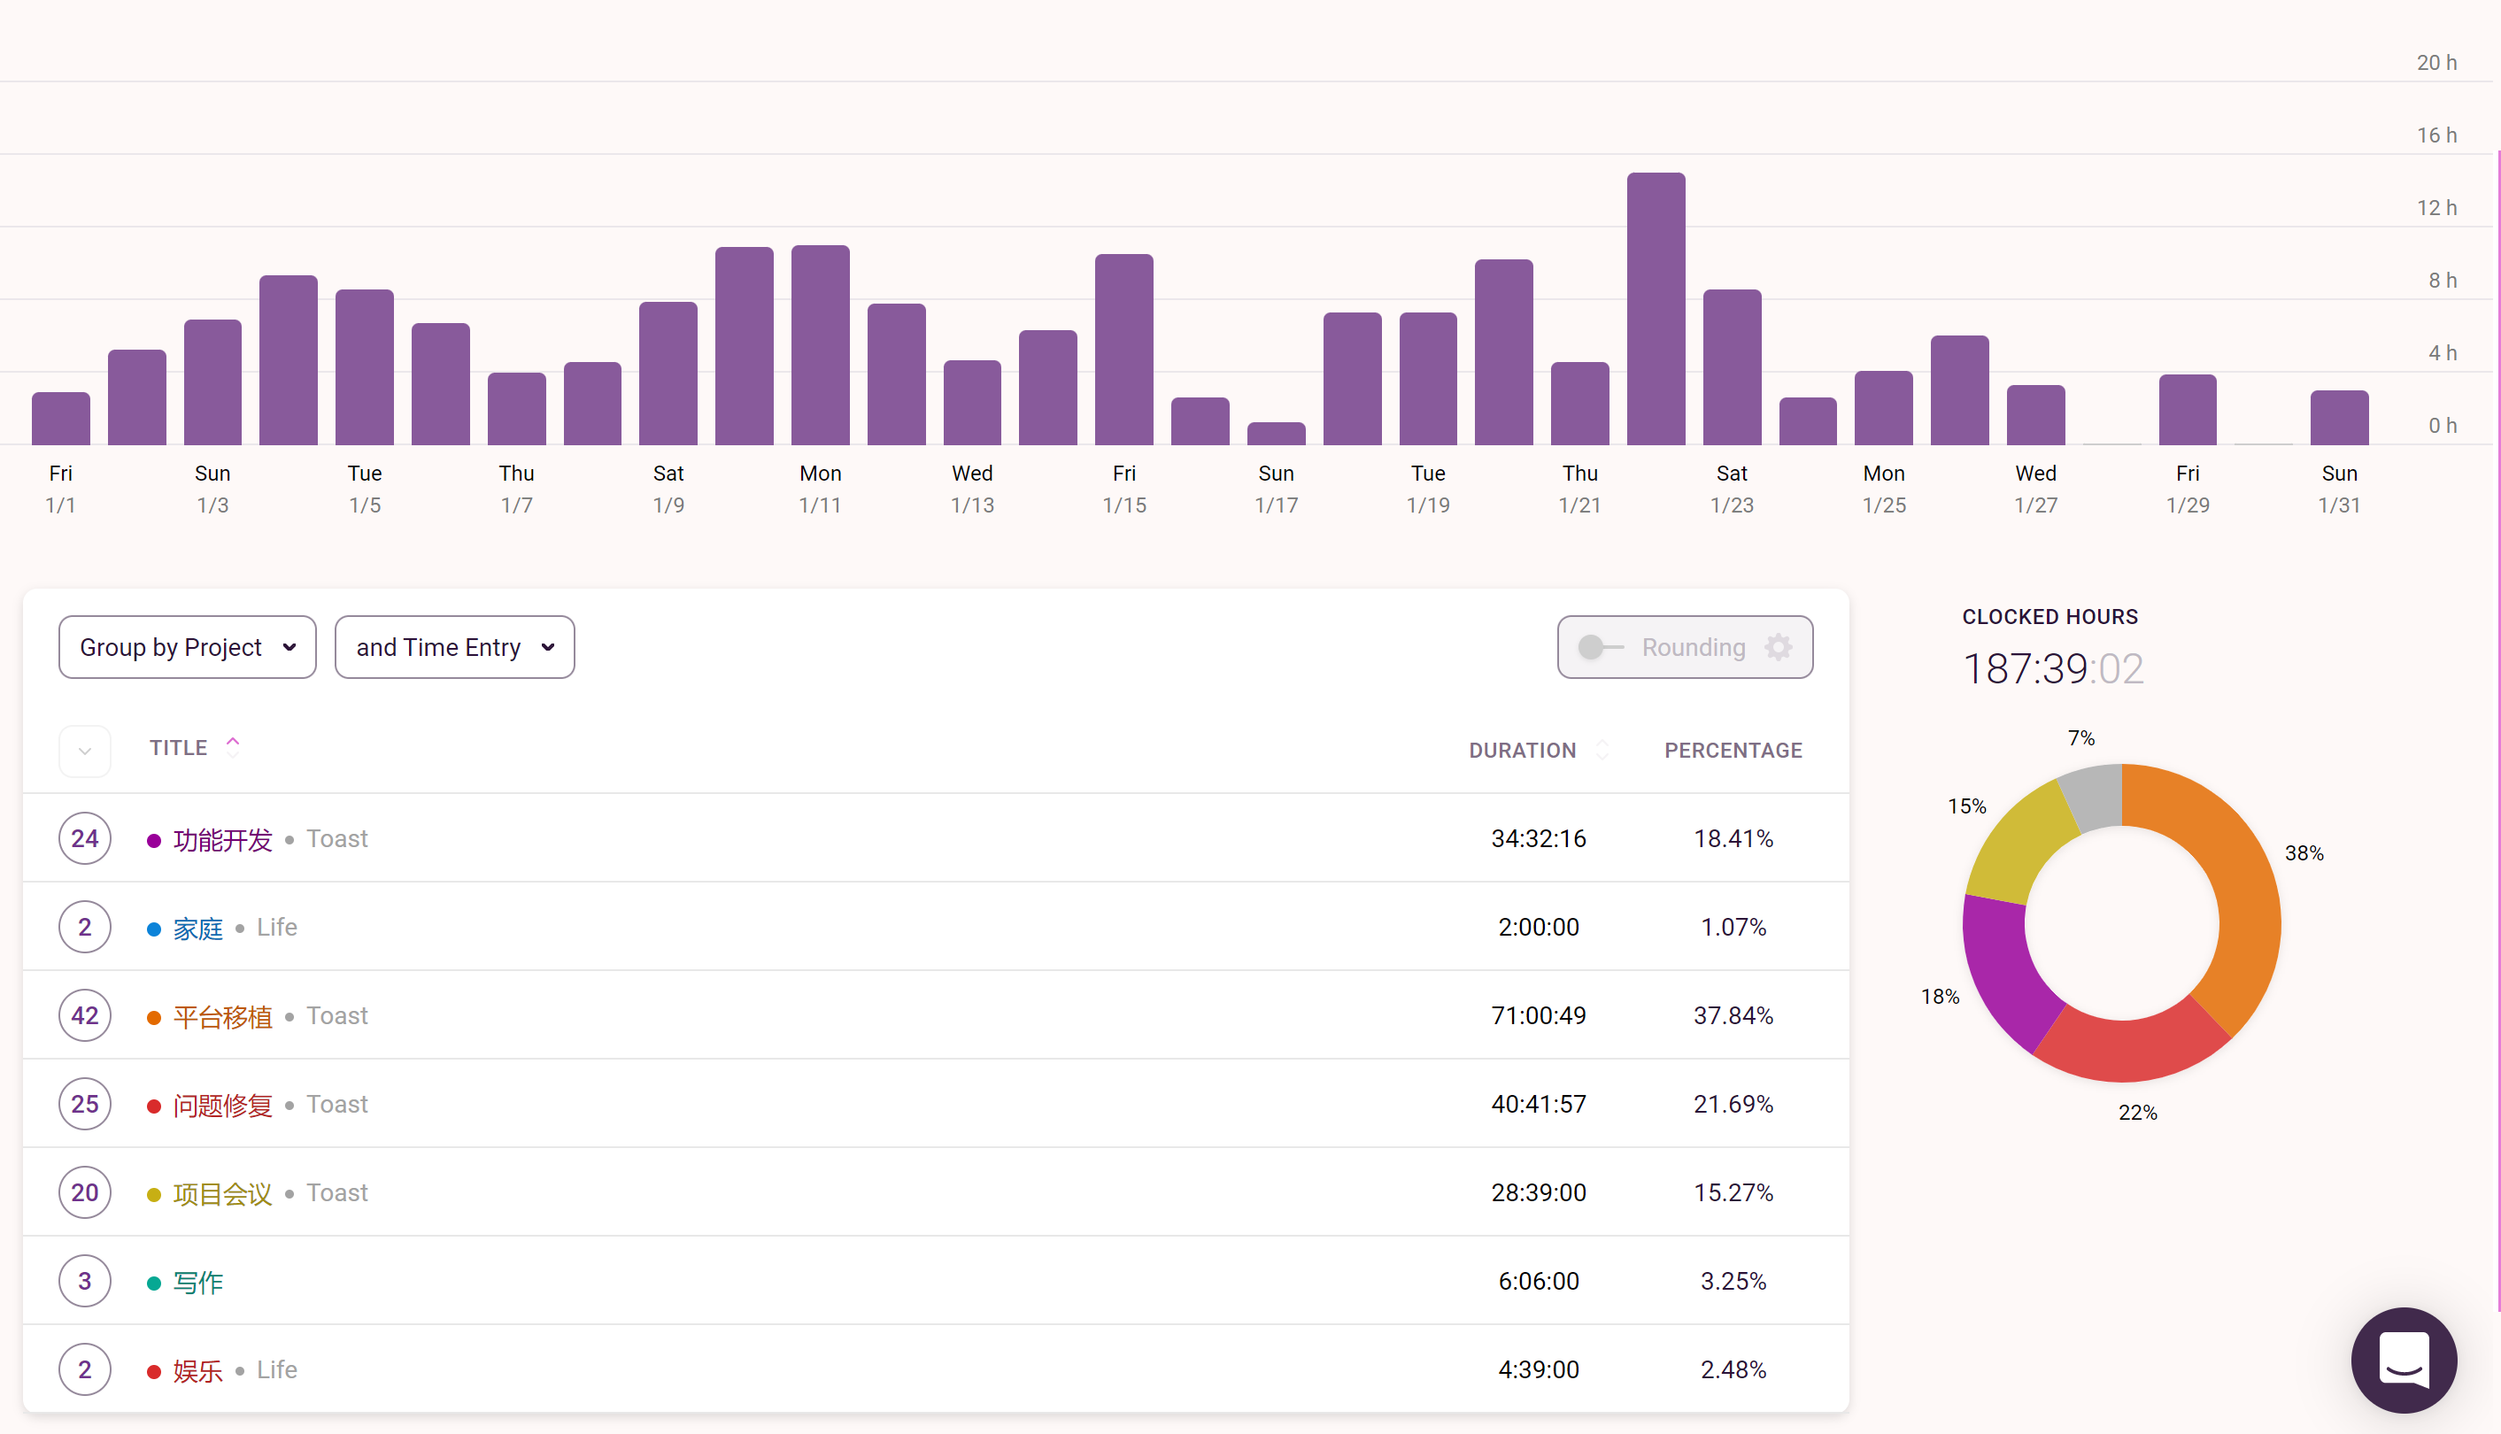Click the 37.84% percentage cell
Screen dimensions: 2501x1434
[1733, 1015]
